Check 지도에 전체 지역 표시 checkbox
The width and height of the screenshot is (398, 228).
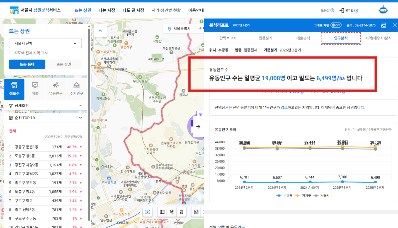[x=11, y=53]
